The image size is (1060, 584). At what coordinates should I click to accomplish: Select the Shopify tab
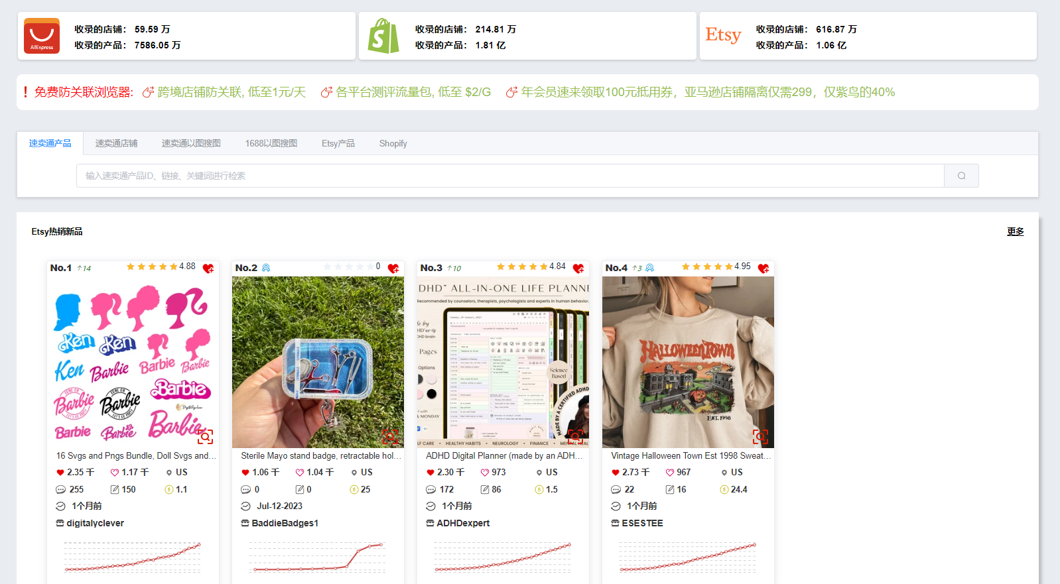[x=393, y=143]
